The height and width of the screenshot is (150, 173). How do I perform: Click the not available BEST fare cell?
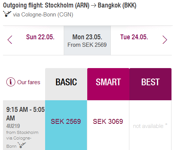coord(150,125)
